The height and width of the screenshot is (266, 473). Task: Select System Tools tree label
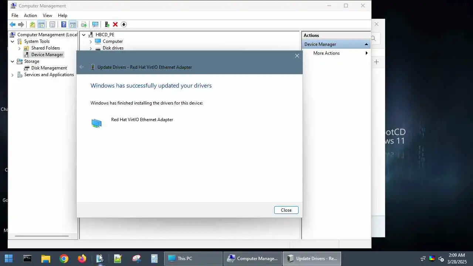coord(37,41)
